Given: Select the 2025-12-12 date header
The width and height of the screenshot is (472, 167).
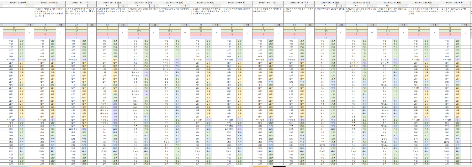Looking at the screenshot, I should tap(112, 2).
